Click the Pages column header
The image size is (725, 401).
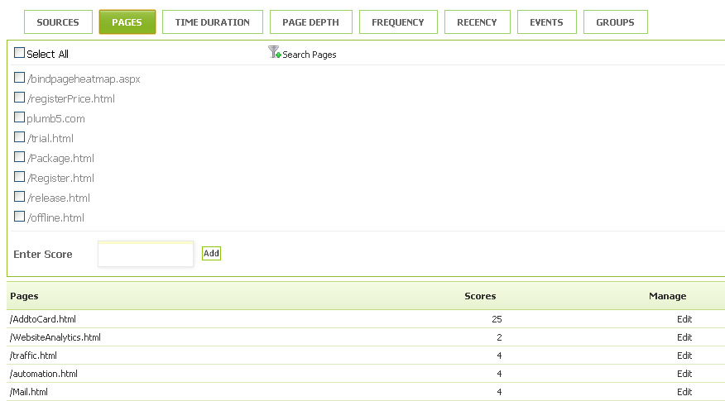[24, 296]
